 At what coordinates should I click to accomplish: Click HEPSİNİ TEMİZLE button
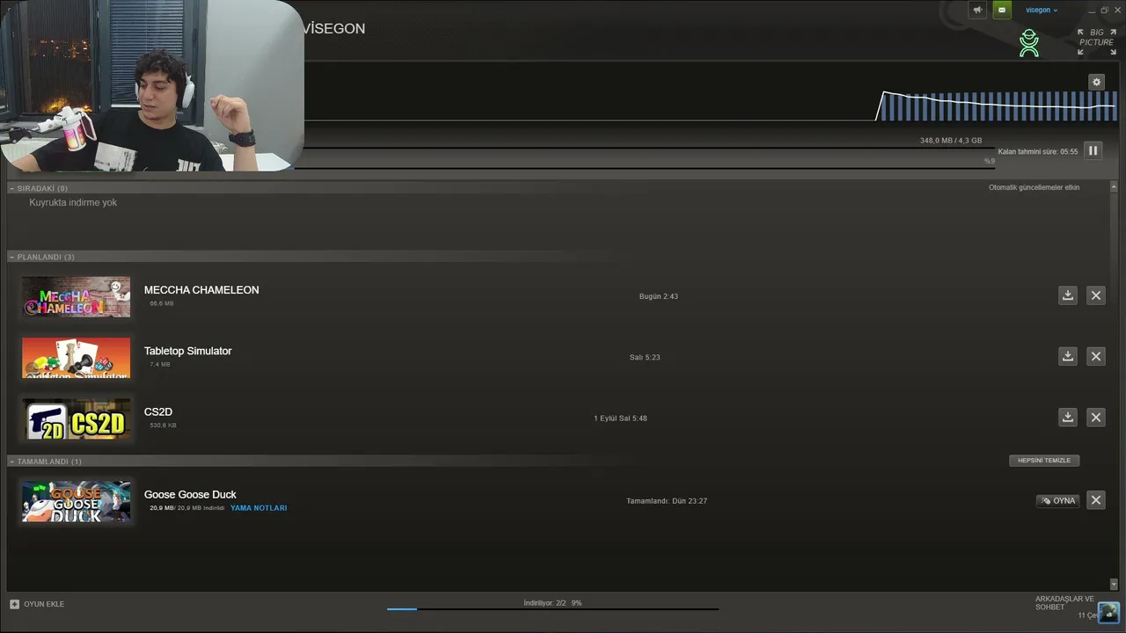[x=1044, y=461]
